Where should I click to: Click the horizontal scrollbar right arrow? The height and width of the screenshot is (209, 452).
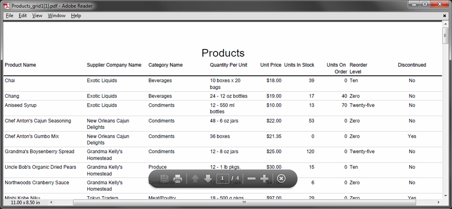tap(439, 202)
